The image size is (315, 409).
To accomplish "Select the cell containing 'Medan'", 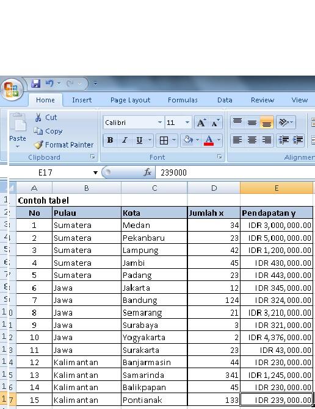I will click(x=154, y=225).
